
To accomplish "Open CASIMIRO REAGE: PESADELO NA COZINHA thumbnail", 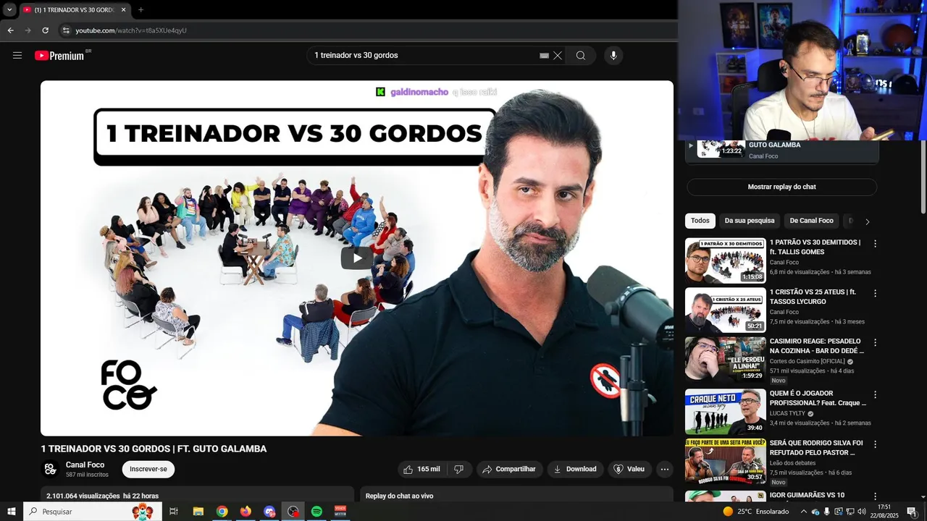I will (725, 359).
